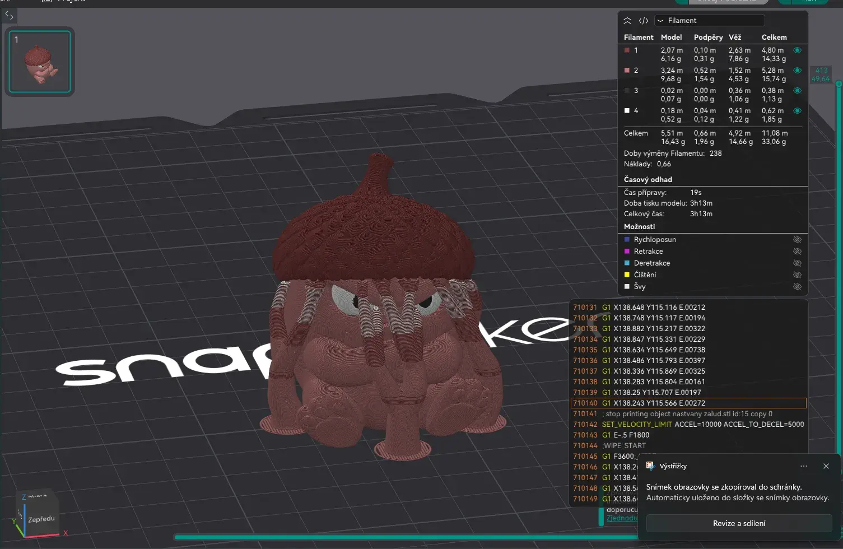Viewport: 843px width, 549px height.
Task: Click the Čištění yellow legend square
Action: [627, 274]
